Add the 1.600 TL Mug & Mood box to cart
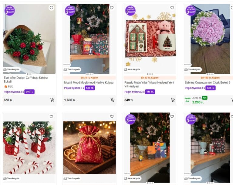This screenshot has width=233, height=185. click(x=113, y=100)
